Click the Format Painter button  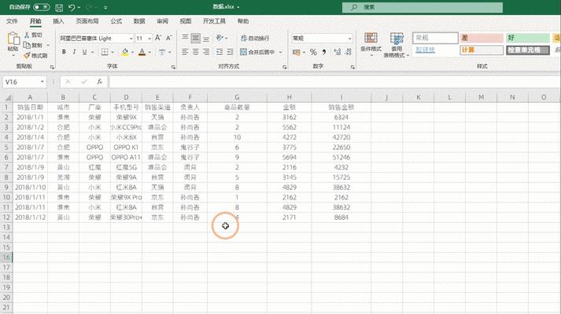pos(35,56)
